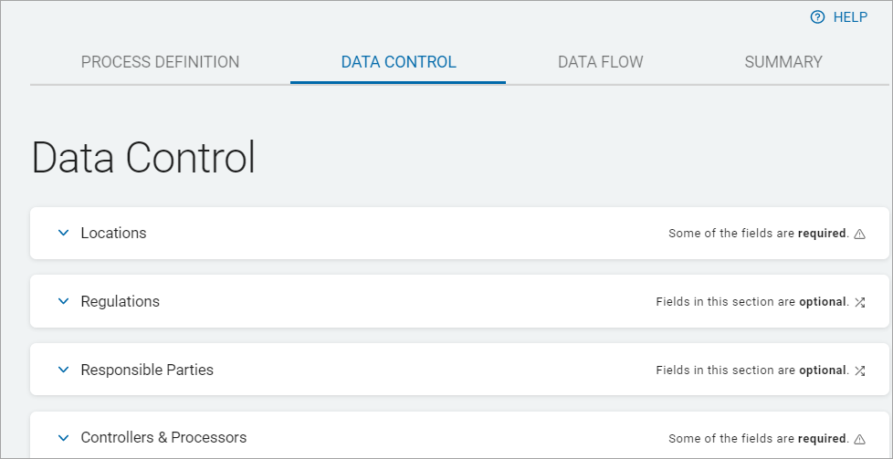Click the warning triangle icon in Controllers & Processors row
This screenshot has width=893, height=459.
click(x=859, y=439)
